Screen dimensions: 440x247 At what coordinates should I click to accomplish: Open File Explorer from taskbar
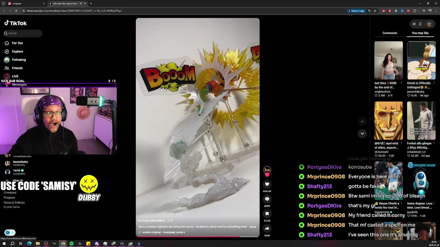(x=38, y=244)
